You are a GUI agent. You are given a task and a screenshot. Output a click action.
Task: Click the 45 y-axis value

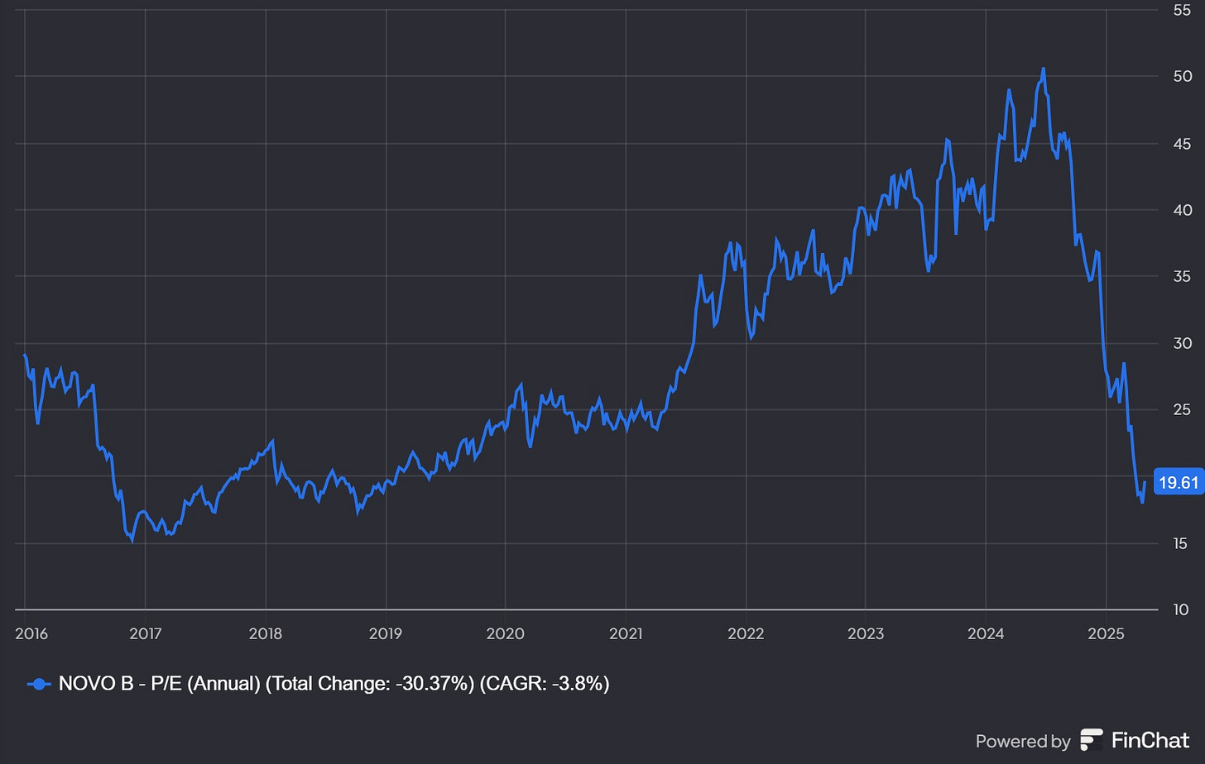[x=1182, y=144]
